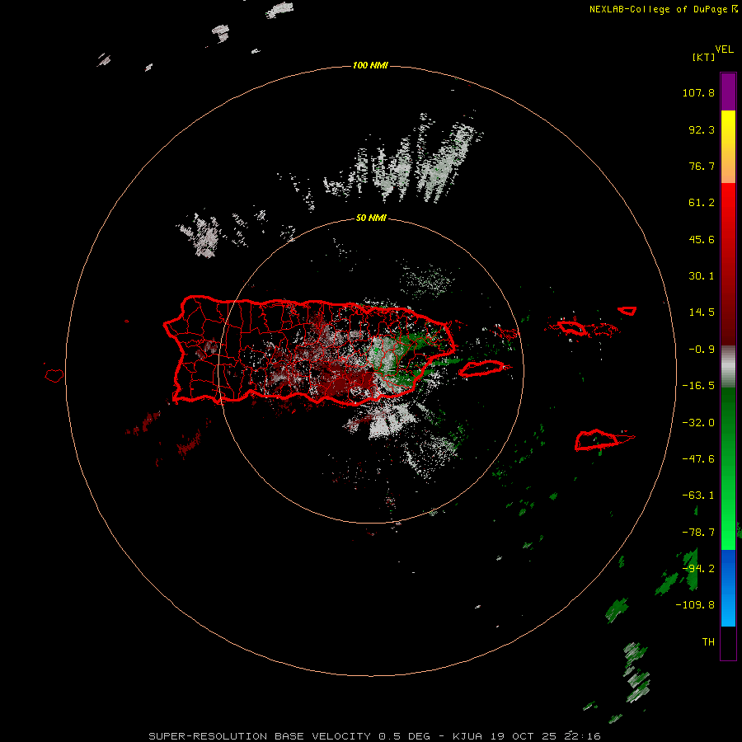Click the Mona Island outline to the west
The height and width of the screenshot is (742, 742).
click(x=54, y=375)
